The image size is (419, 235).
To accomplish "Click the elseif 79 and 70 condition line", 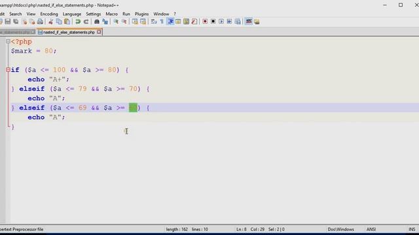I will 81,89.
